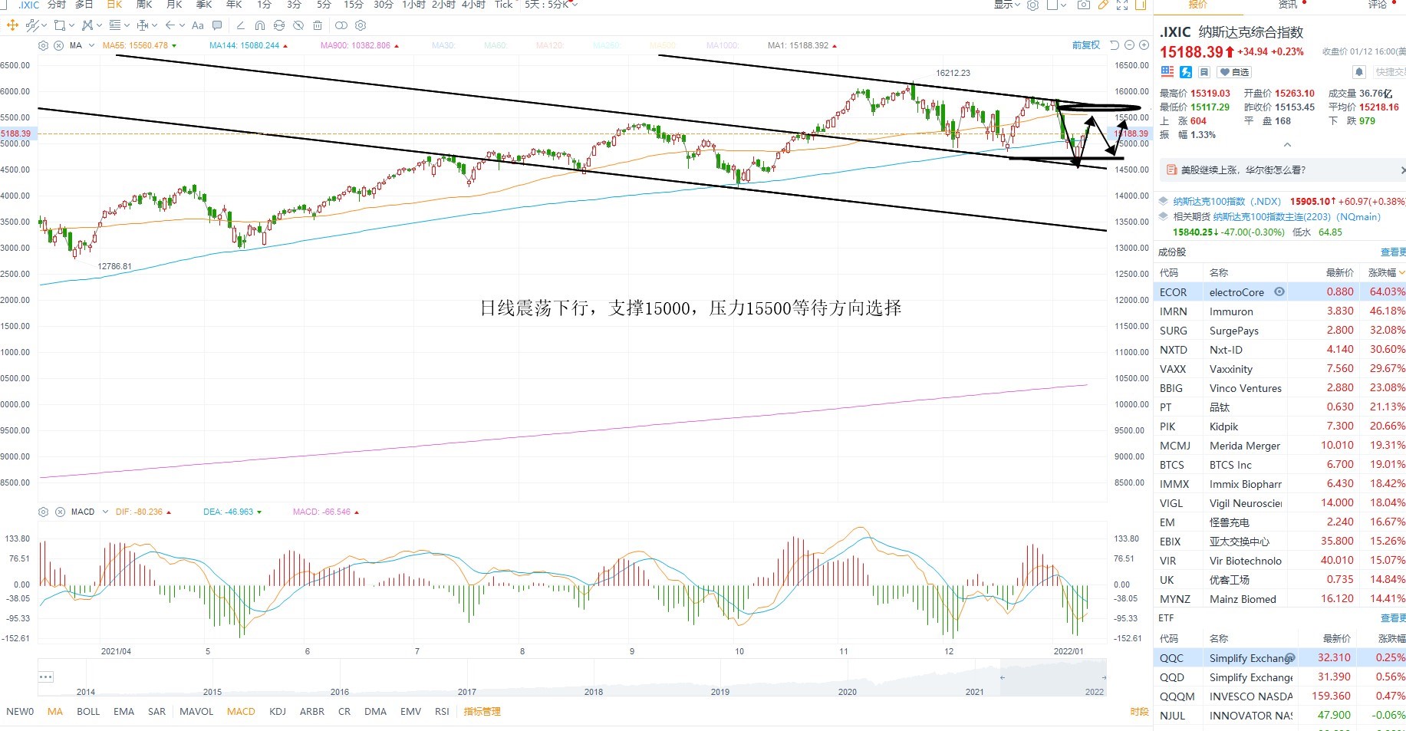Choose the pitchfork/wave pattern drawing tool
The width and height of the screenshot is (1406, 731).
87,25
